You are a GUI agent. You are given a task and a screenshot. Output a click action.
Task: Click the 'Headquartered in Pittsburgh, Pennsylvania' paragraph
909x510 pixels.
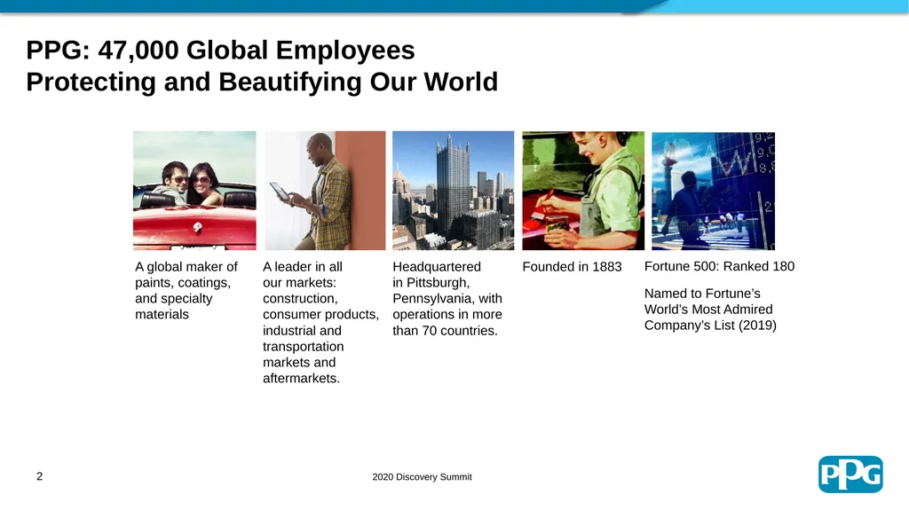click(447, 299)
